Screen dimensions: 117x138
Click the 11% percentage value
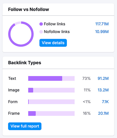(x=87, y=90)
